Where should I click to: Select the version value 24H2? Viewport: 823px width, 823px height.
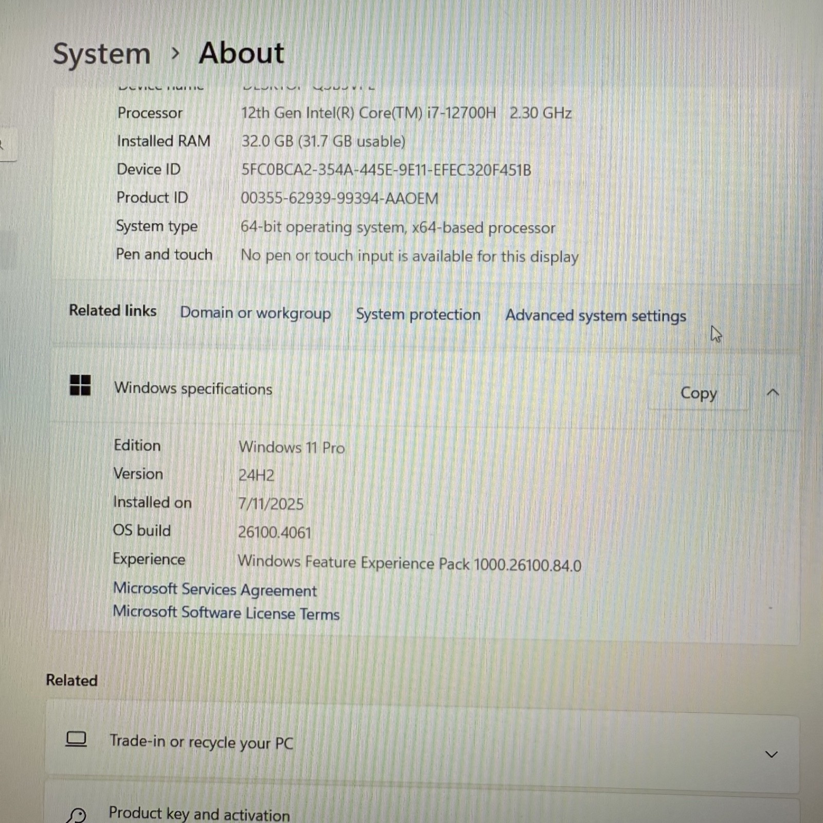(256, 475)
